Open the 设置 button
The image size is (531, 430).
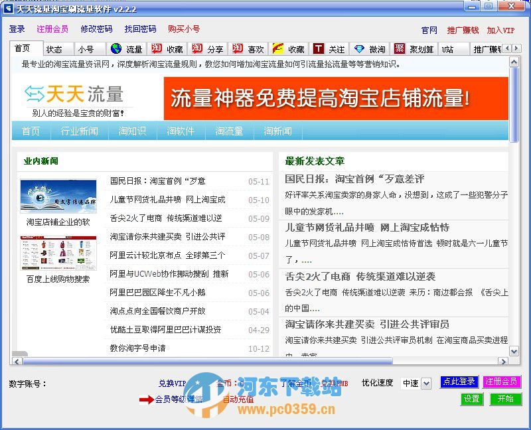473,399
